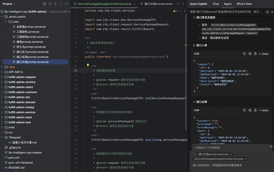Close the ServicePackageManagementServiceI.java editor tab

[134, 4]
